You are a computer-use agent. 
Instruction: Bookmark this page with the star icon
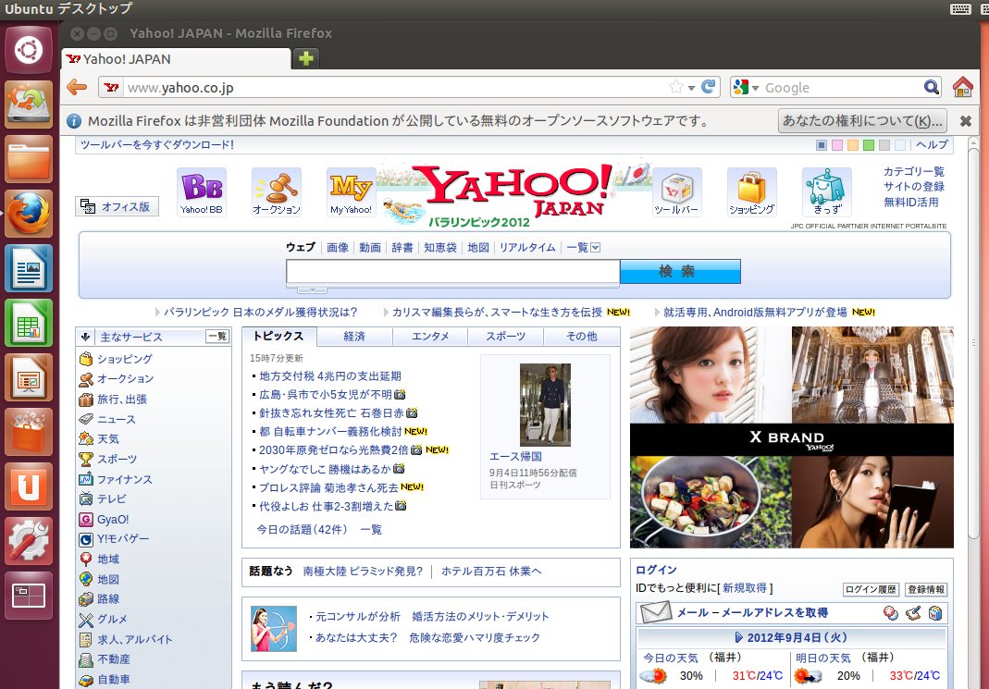click(x=676, y=87)
